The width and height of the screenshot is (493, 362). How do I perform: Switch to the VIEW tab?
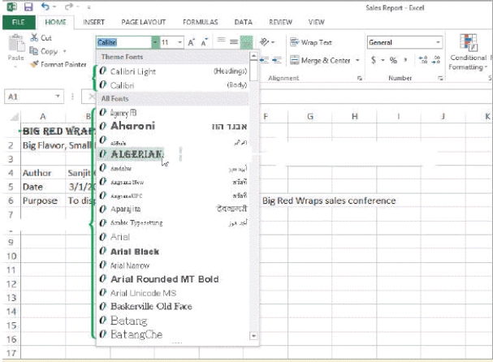316,22
